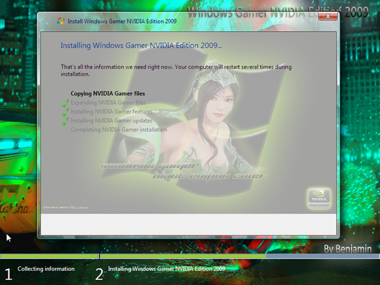Click step number 1 at the bottom
This screenshot has height=285, width=380.
pos(8,274)
